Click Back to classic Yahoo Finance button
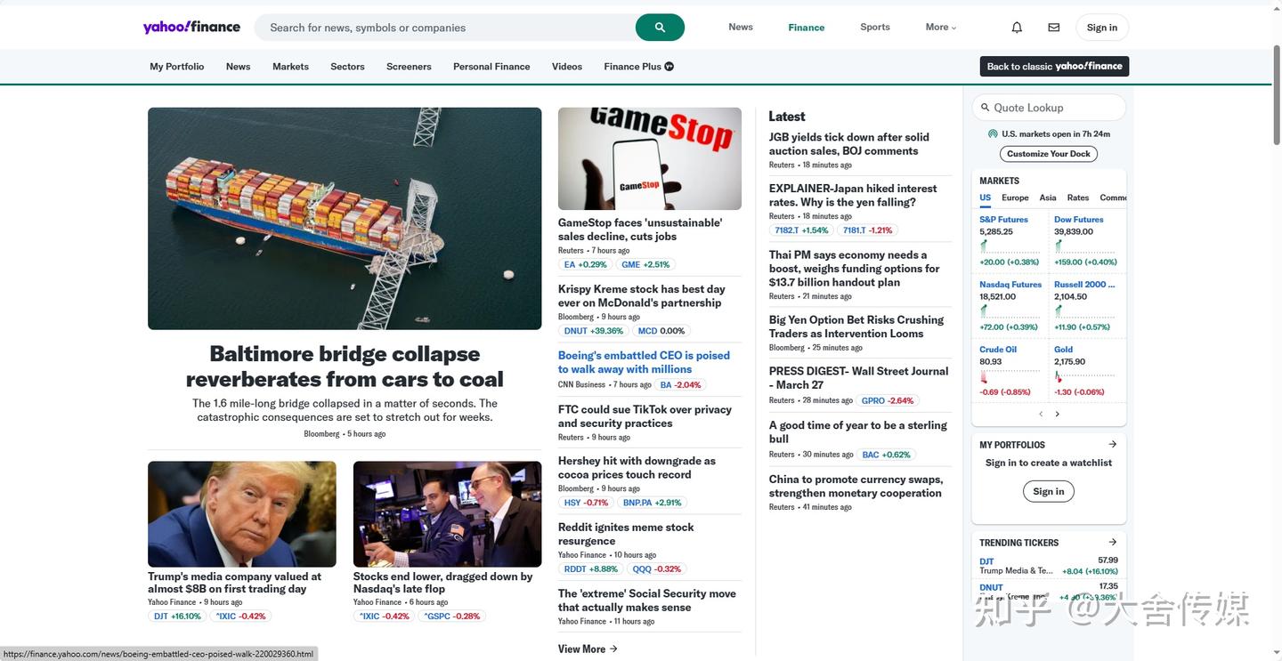The image size is (1282, 661). pyautogui.click(x=1054, y=67)
